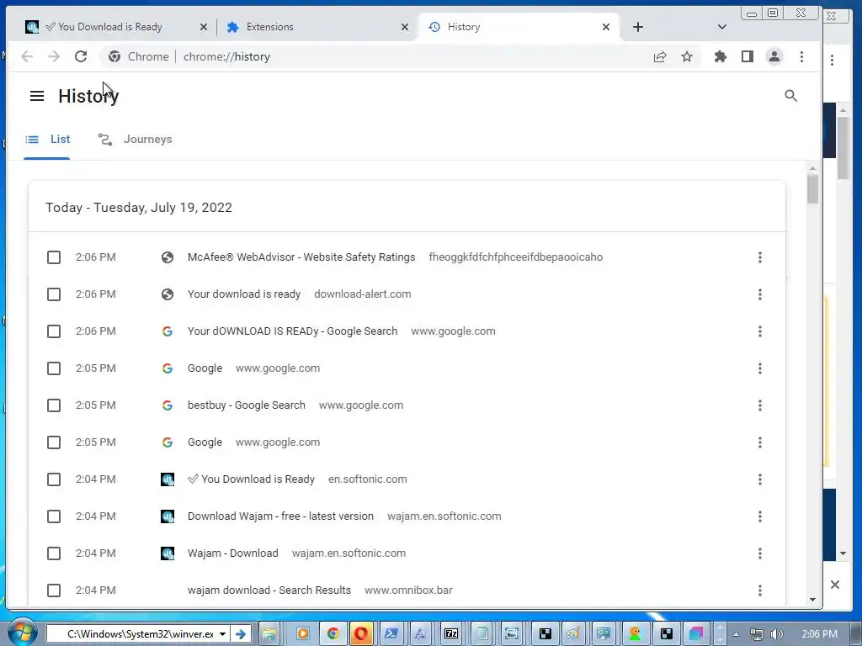The height and width of the screenshot is (646, 862).
Task: Open the History hamburger menu
Action: tap(37, 96)
